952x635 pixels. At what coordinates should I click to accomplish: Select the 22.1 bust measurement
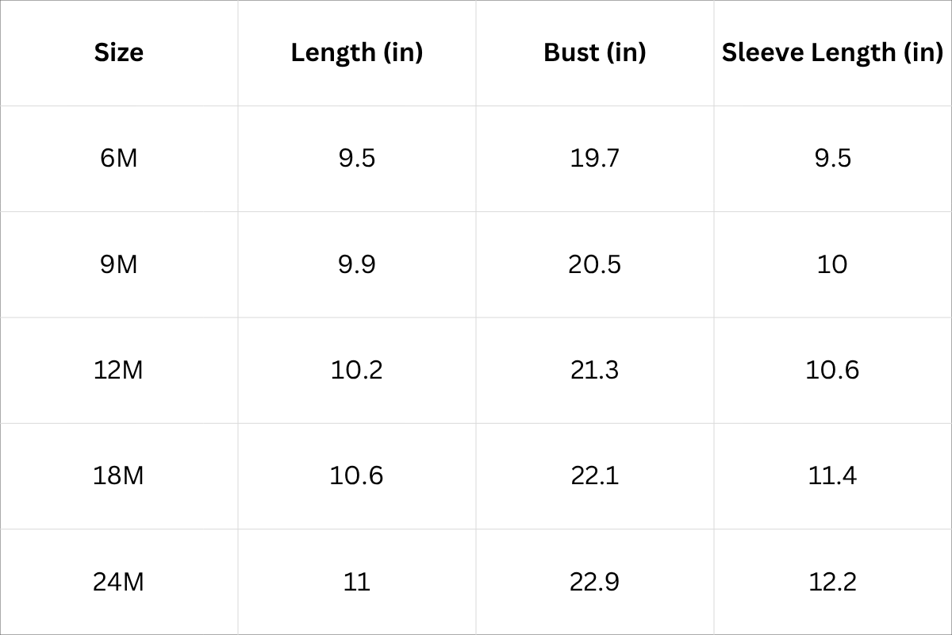(x=594, y=475)
